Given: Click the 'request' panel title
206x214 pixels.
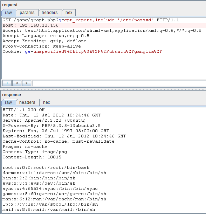Looking at the screenshot, I should pos(10,5).
